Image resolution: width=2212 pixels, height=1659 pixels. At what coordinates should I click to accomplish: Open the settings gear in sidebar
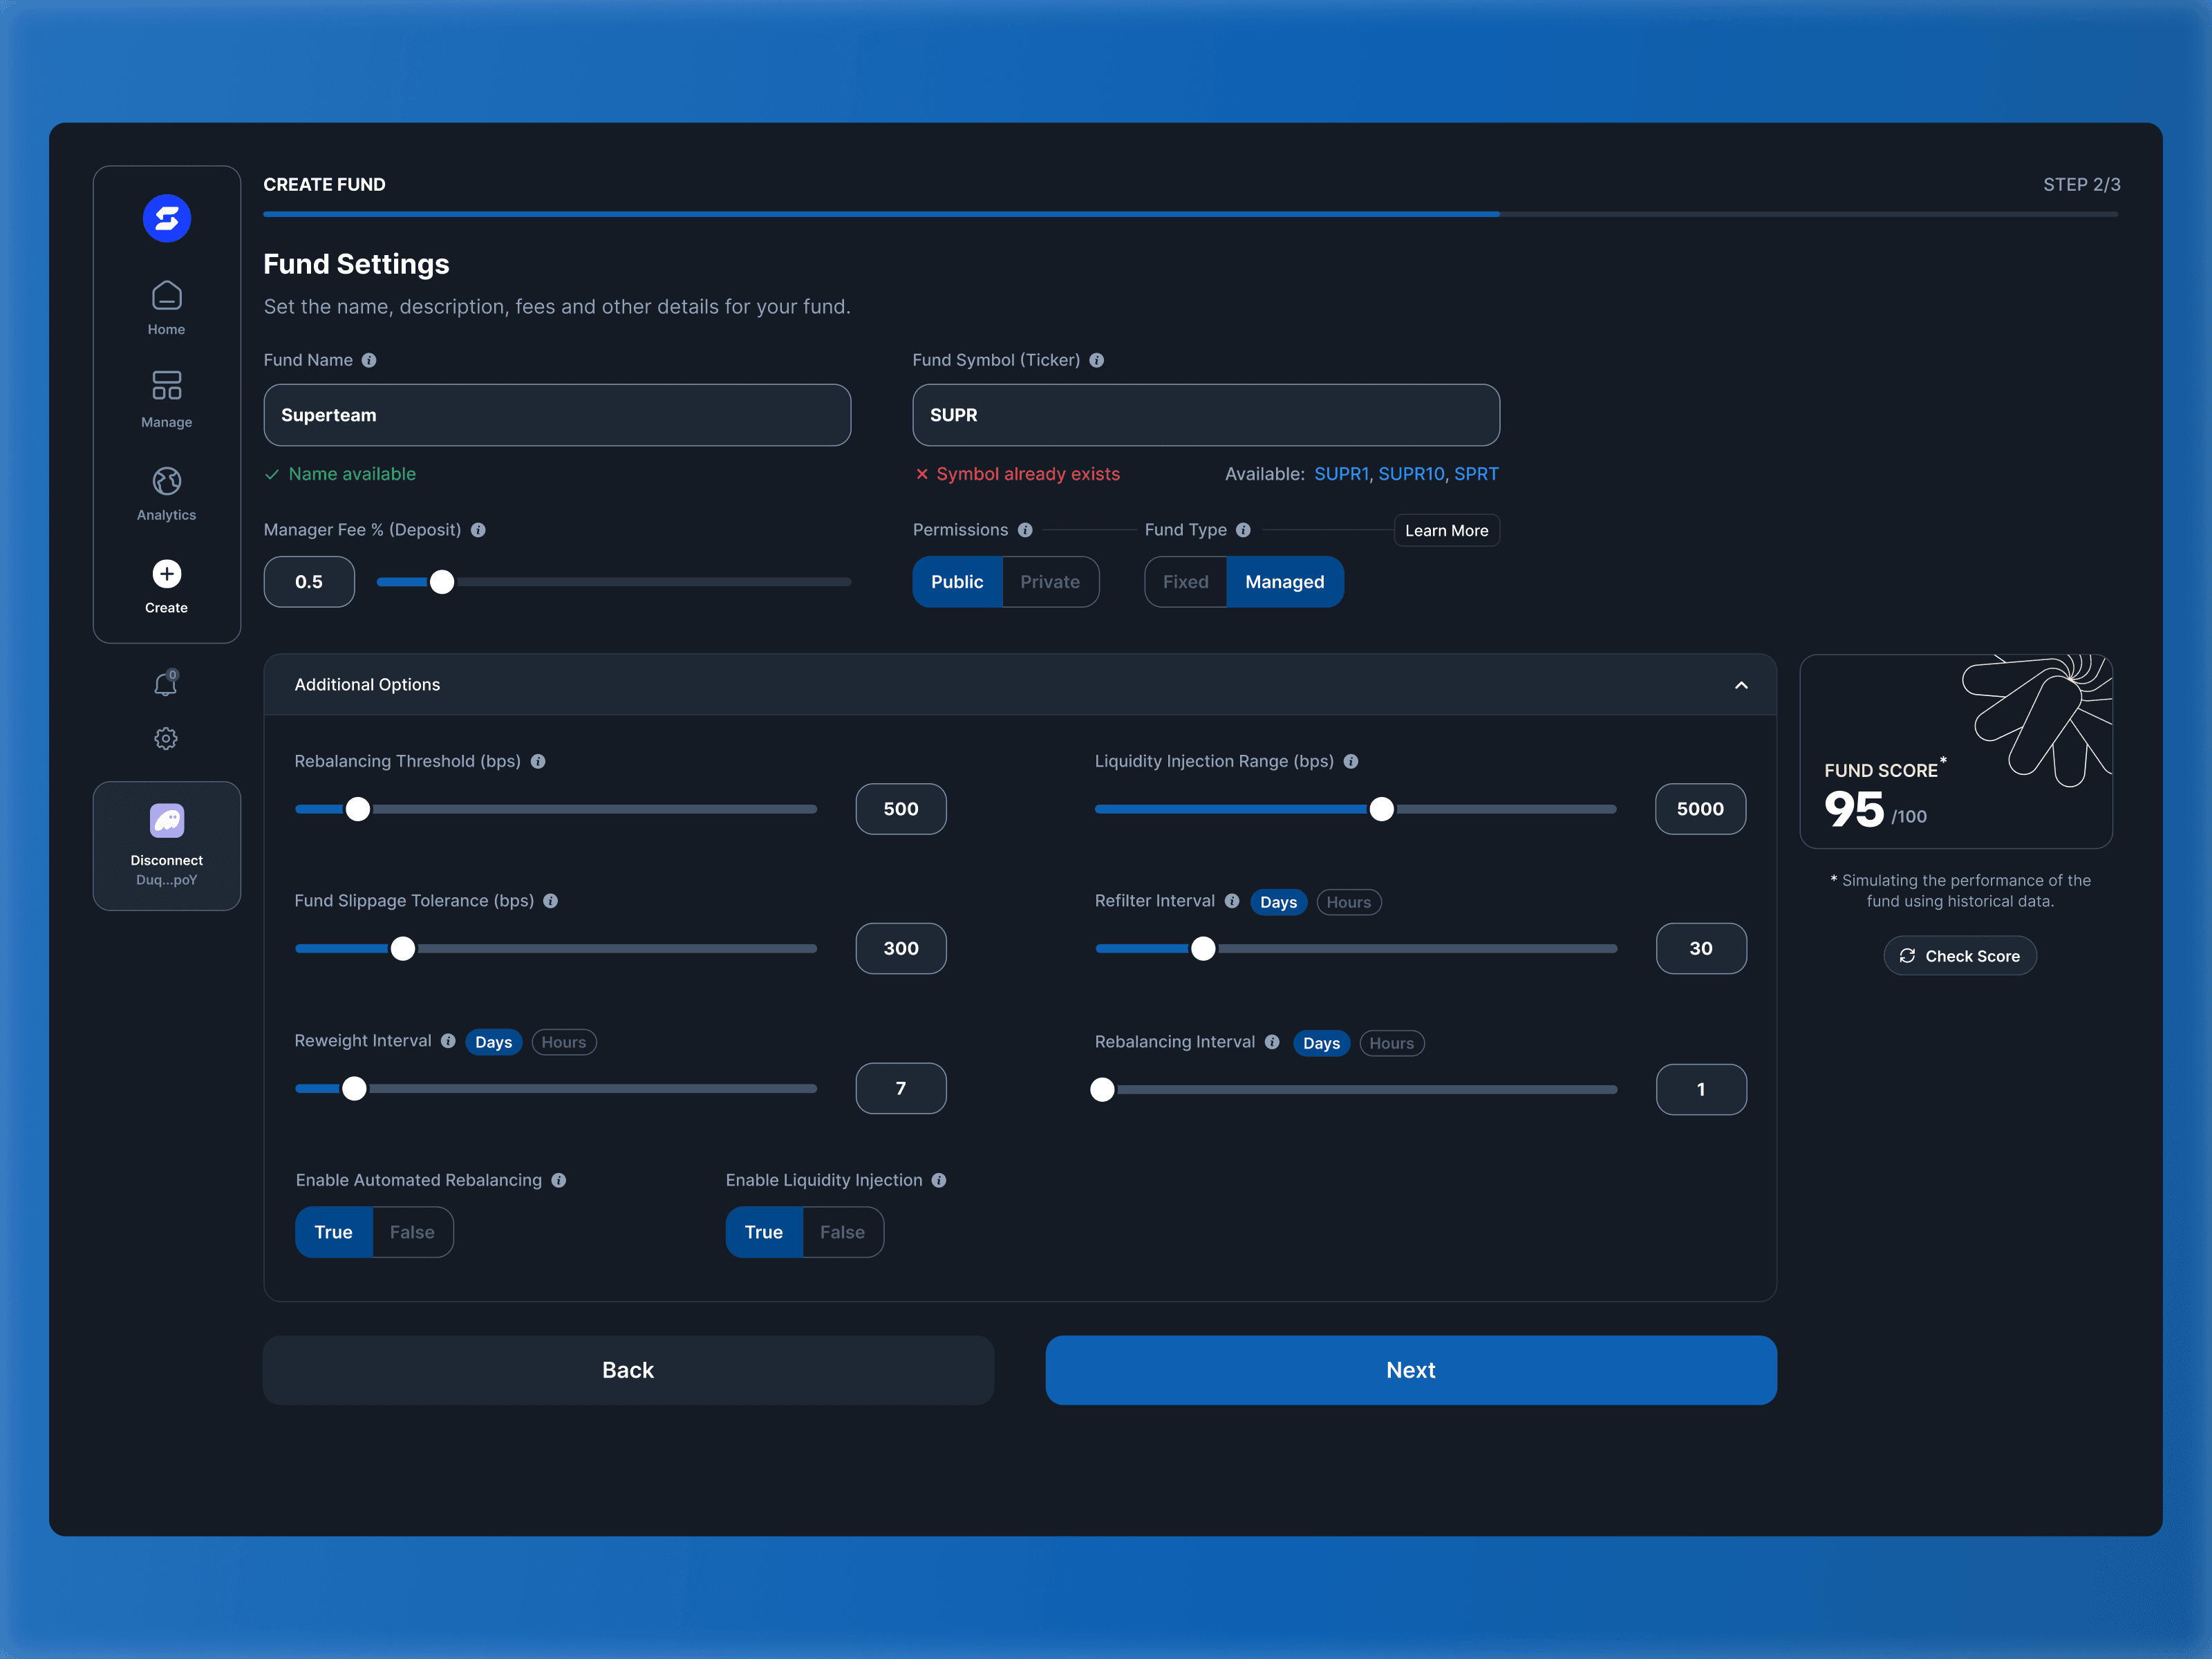[x=166, y=739]
